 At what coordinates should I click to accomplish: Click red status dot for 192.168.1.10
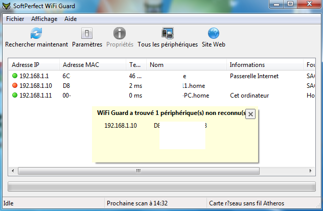(15, 85)
